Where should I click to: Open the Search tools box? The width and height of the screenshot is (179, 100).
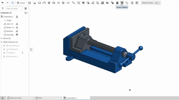point(151,3)
